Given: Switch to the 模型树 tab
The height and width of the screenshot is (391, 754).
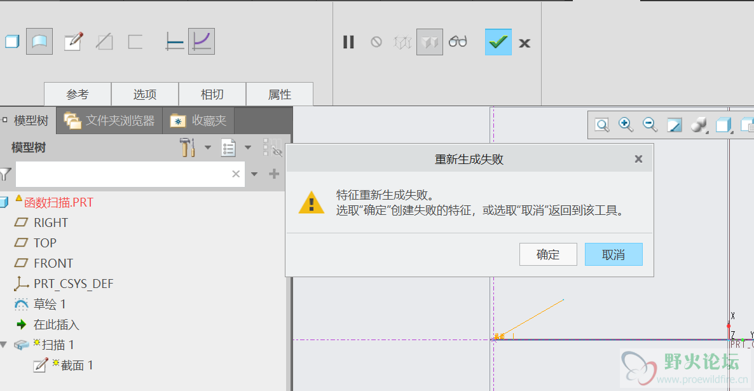Looking at the screenshot, I should point(28,120).
